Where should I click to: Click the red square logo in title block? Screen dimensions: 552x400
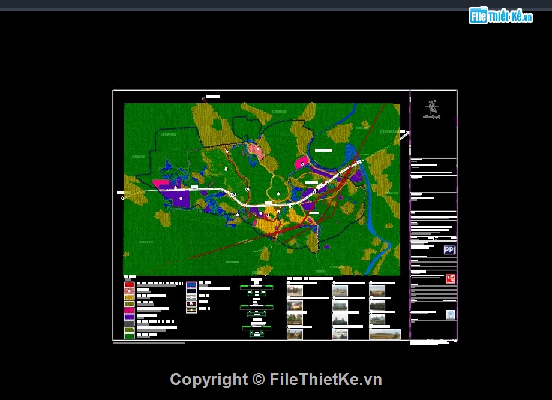click(x=451, y=278)
